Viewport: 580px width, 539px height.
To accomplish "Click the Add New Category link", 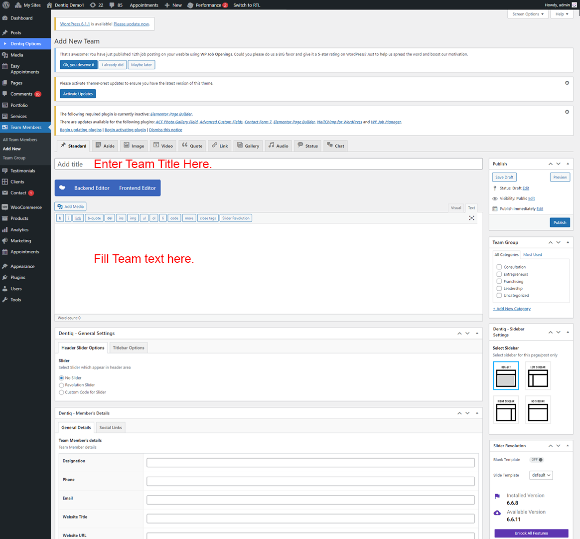I will [x=513, y=309].
